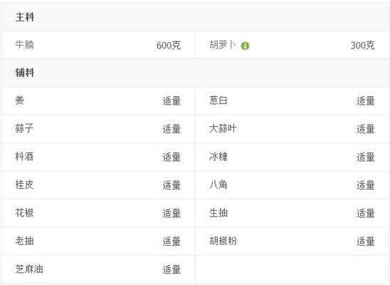
Task: Click the 主料 section header
Action: tap(25, 17)
